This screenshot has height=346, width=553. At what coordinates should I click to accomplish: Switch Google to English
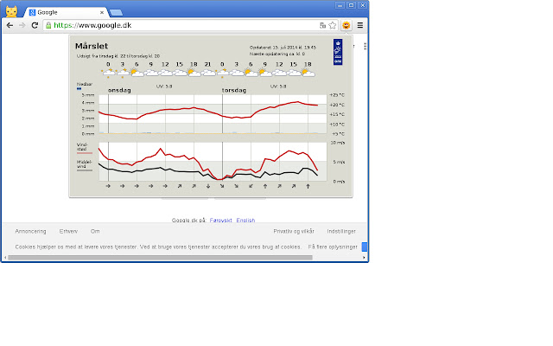(245, 221)
